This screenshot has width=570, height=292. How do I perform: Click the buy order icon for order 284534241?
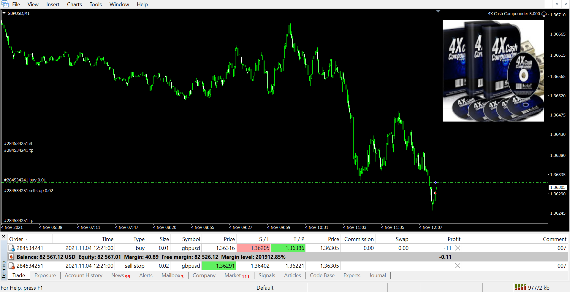click(x=12, y=248)
